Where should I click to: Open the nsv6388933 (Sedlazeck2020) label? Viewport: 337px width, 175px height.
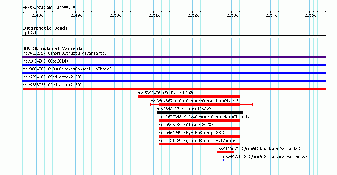[x=52, y=85]
